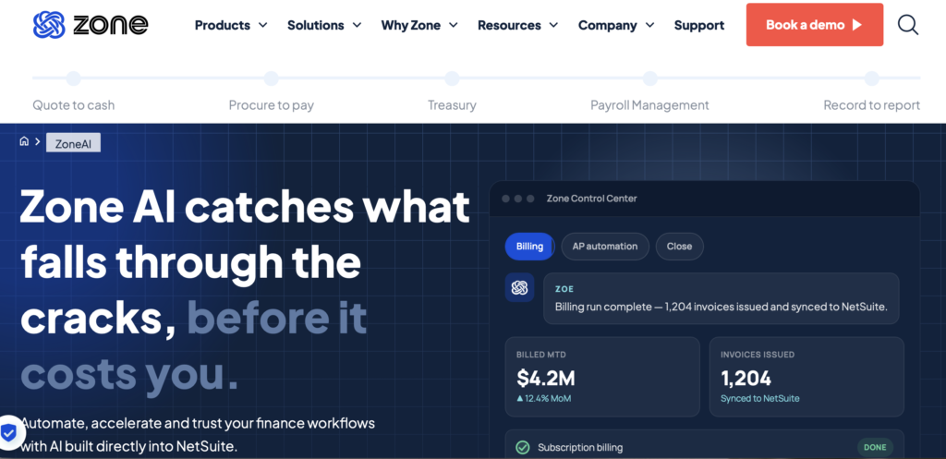
Task: Expand the Resources dropdown chevron
Action: 553,25
